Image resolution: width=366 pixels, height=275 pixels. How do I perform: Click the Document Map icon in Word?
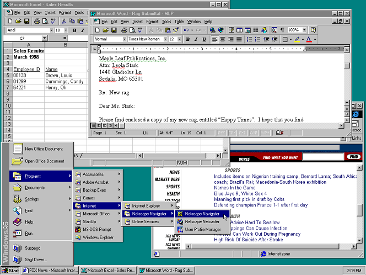[x=274, y=30]
